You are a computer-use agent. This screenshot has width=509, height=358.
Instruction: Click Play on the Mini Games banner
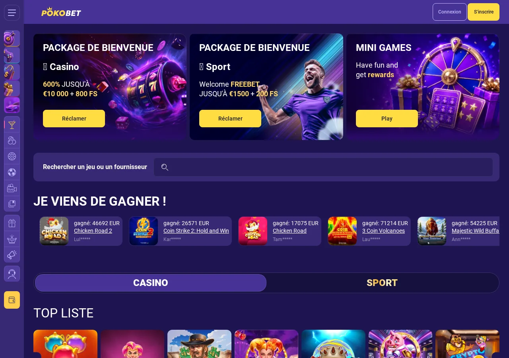(x=387, y=119)
